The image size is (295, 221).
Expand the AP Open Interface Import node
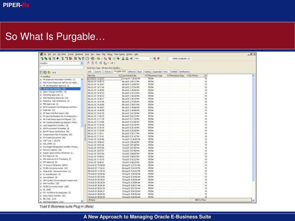pos(41,113)
